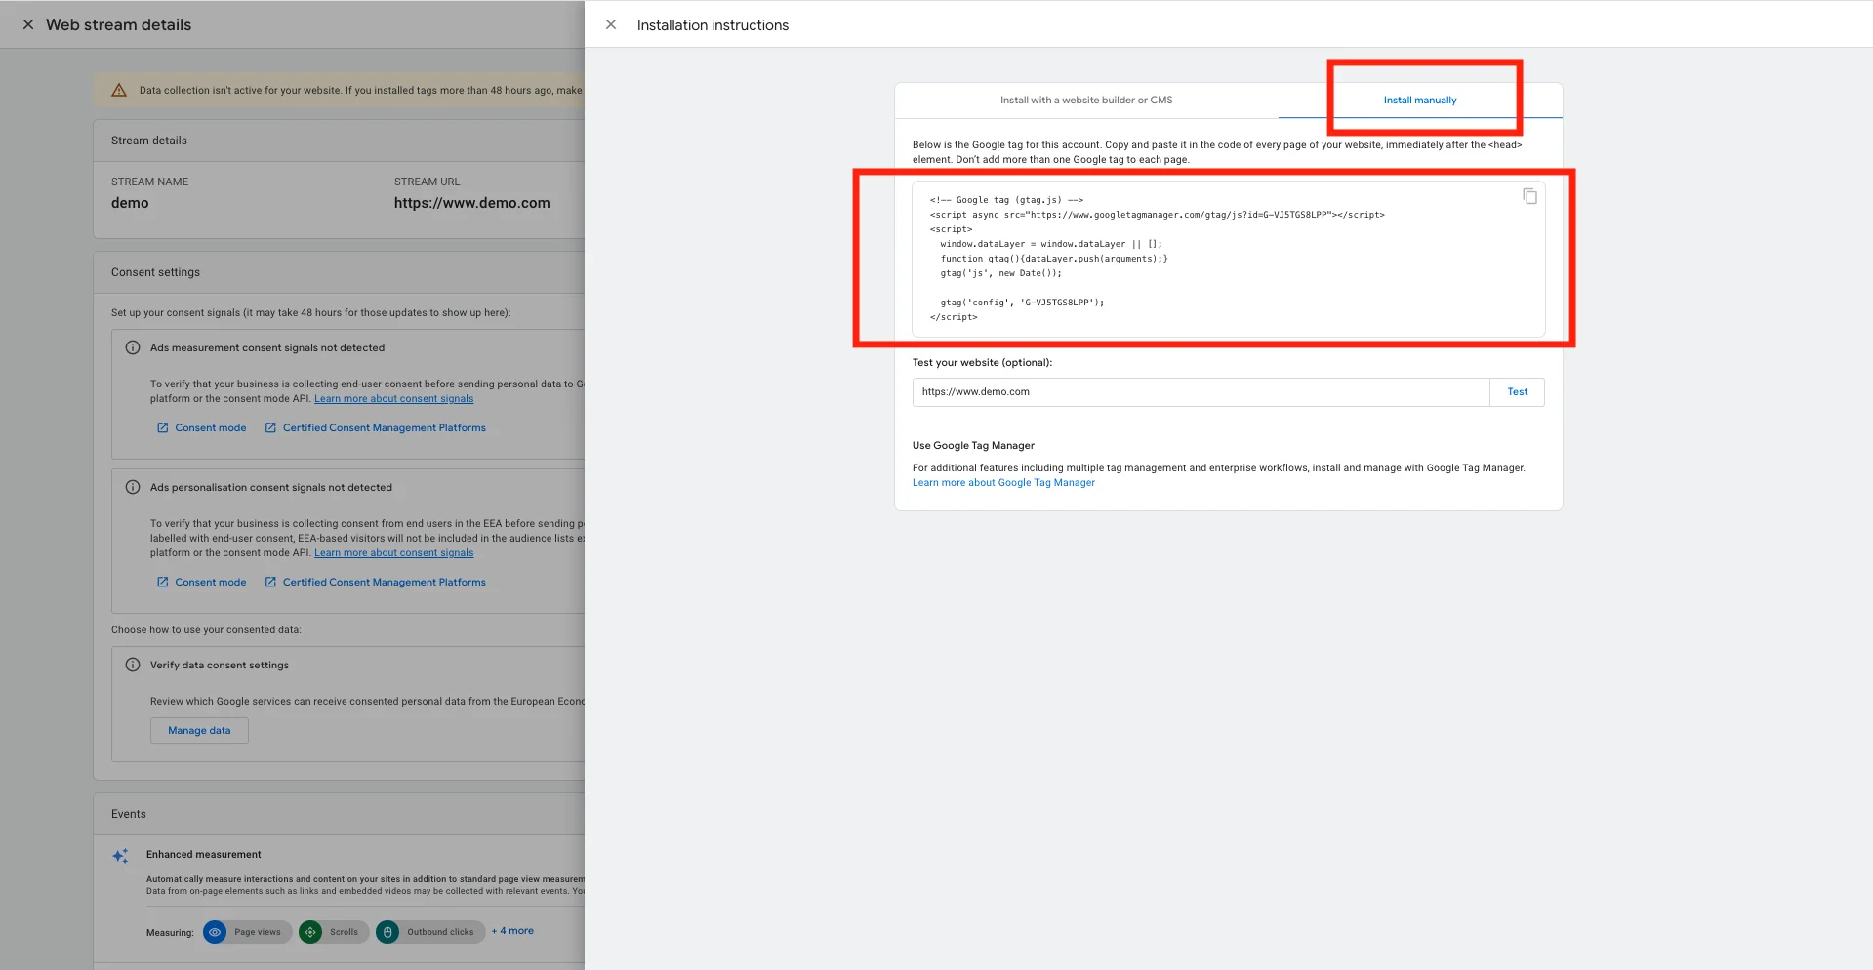Viewport: 1873px width, 970px height.
Task: Click the Test button
Action: [1517, 391]
